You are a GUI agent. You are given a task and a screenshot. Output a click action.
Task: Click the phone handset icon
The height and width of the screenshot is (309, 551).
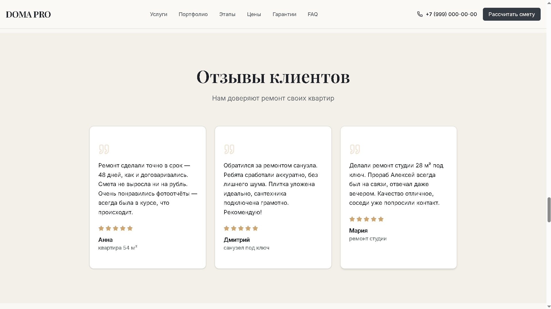(x=420, y=14)
